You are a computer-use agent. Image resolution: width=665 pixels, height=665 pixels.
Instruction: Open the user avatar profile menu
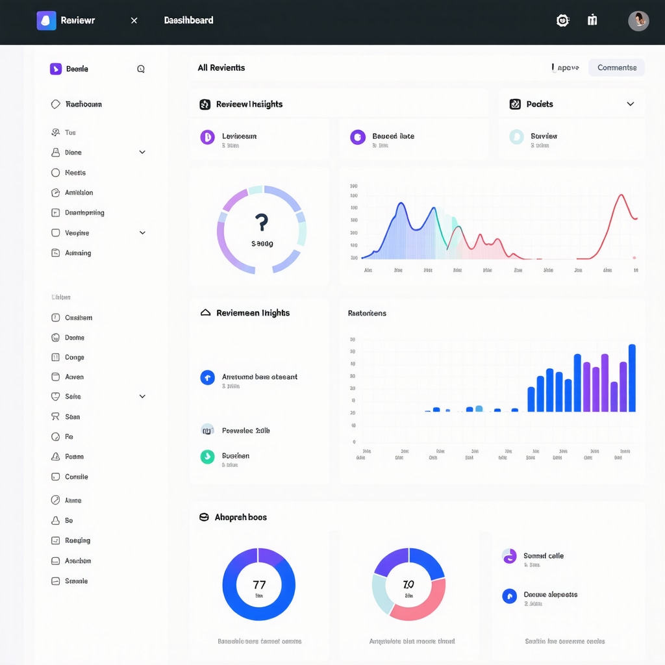638,21
